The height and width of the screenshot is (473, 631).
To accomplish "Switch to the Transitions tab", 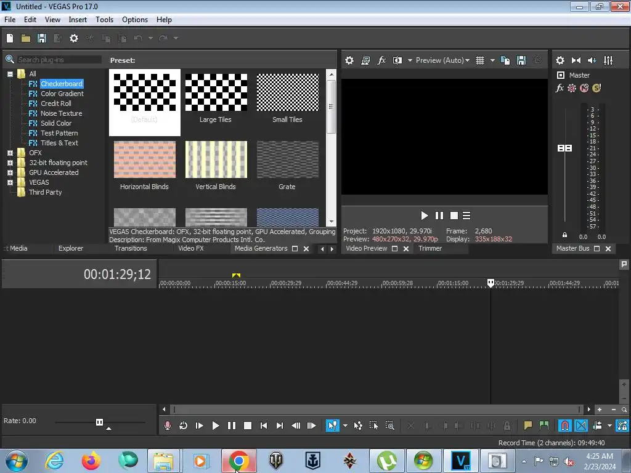I will pos(131,249).
